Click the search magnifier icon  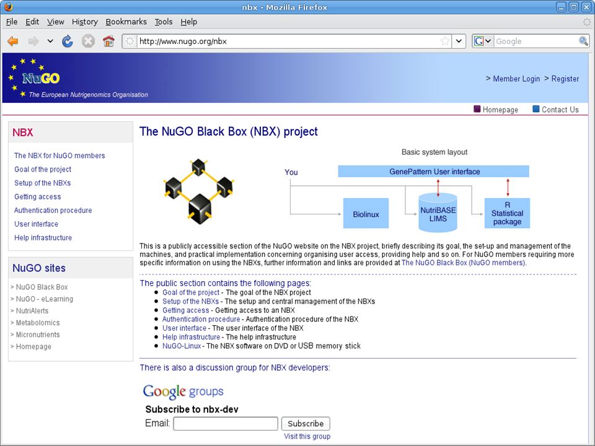click(x=583, y=41)
